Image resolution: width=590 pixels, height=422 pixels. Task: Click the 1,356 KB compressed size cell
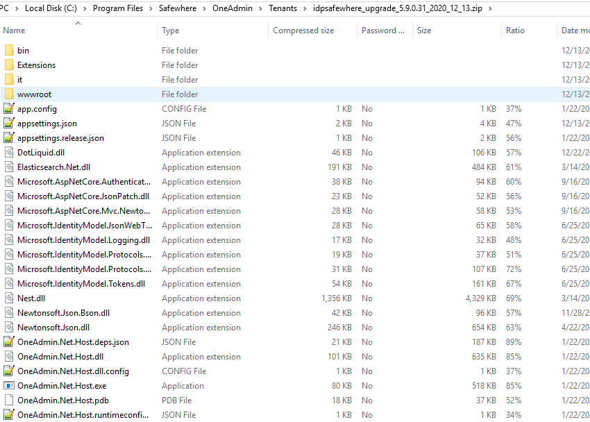[337, 298]
